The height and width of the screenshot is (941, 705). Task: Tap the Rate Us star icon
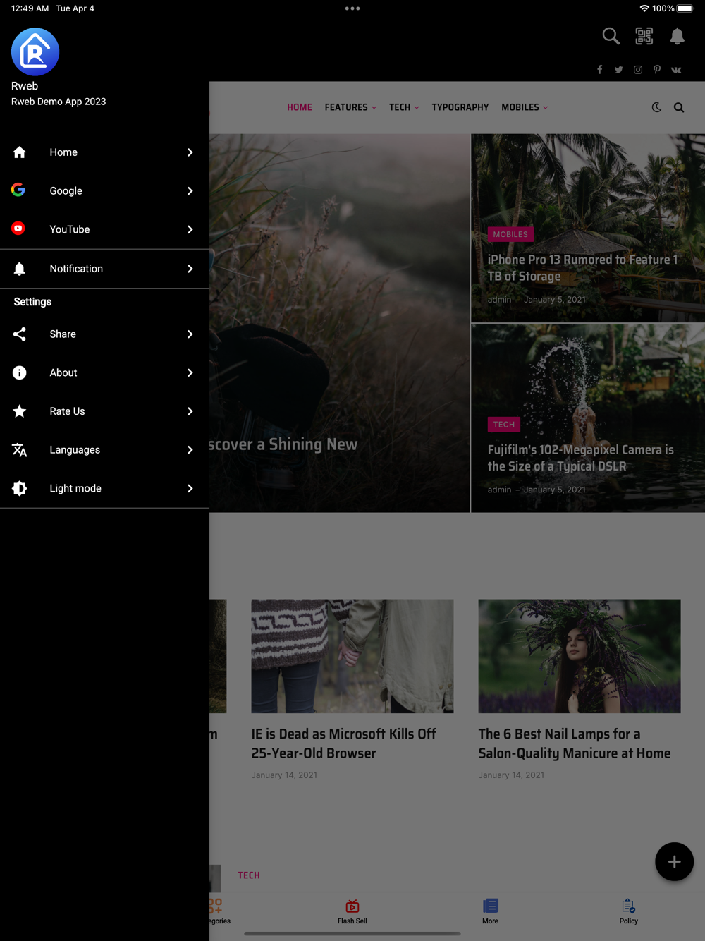(20, 411)
